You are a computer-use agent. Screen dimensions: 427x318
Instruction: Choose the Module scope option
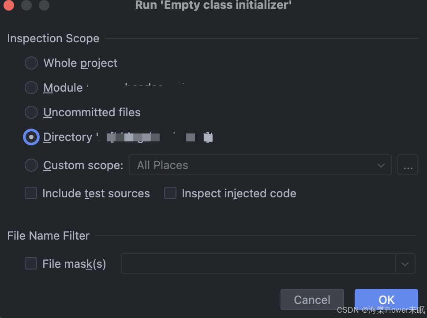coord(31,88)
